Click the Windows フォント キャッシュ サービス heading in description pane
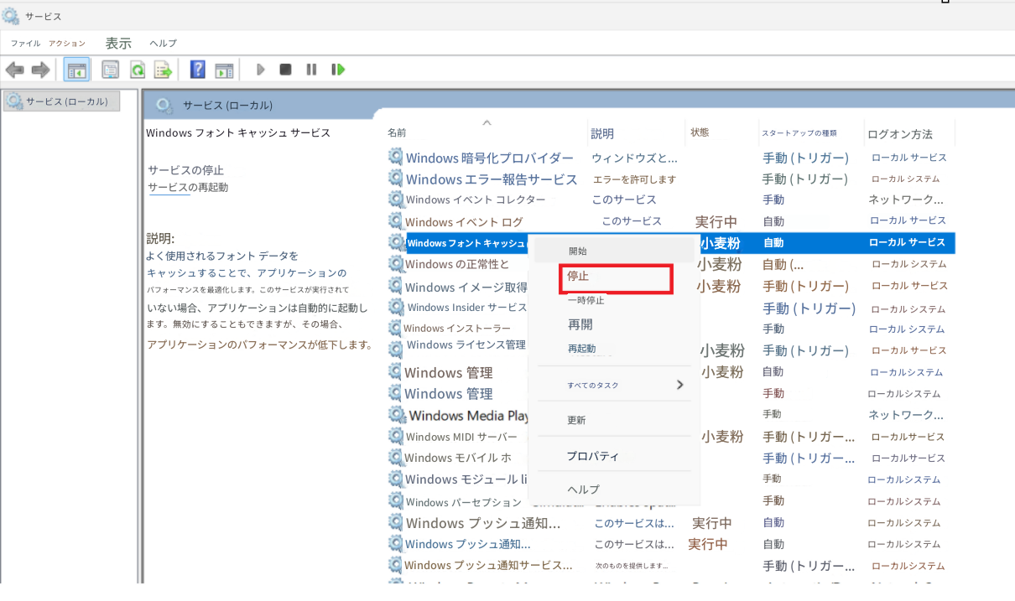1015x601 pixels. pyautogui.click(x=238, y=132)
